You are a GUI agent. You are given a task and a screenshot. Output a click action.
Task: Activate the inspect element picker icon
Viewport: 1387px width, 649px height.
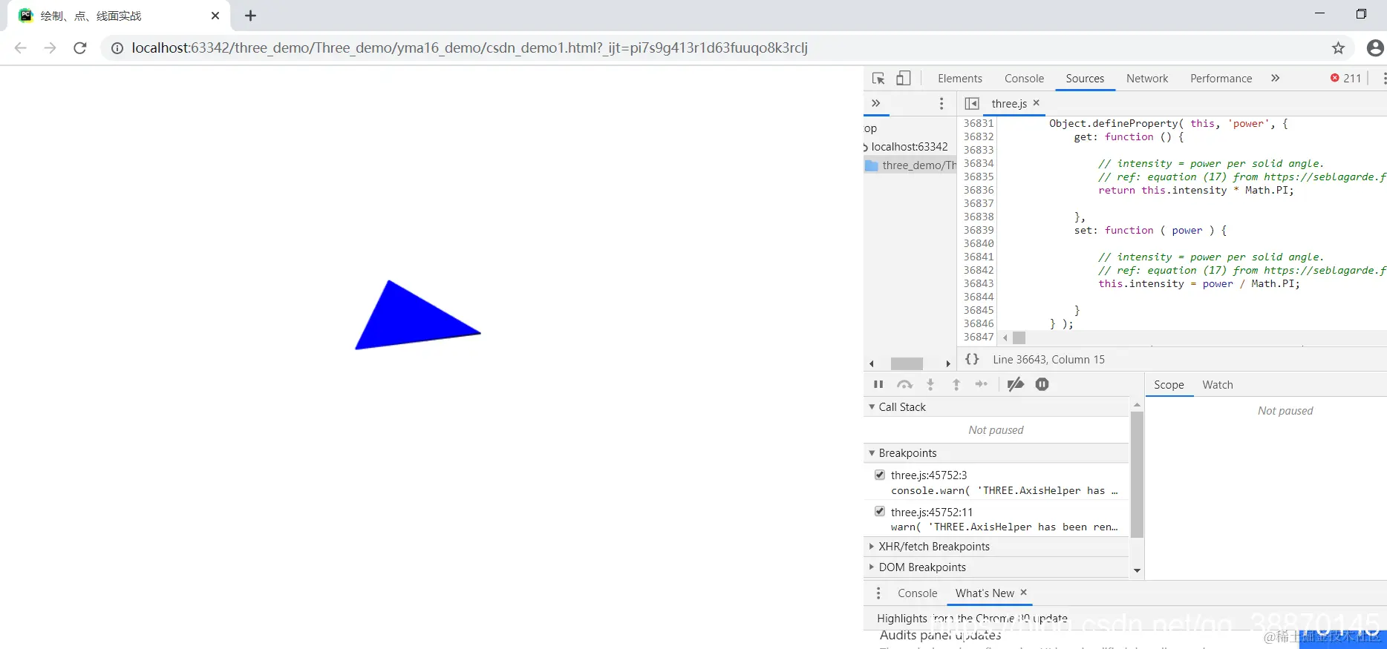(878, 79)
